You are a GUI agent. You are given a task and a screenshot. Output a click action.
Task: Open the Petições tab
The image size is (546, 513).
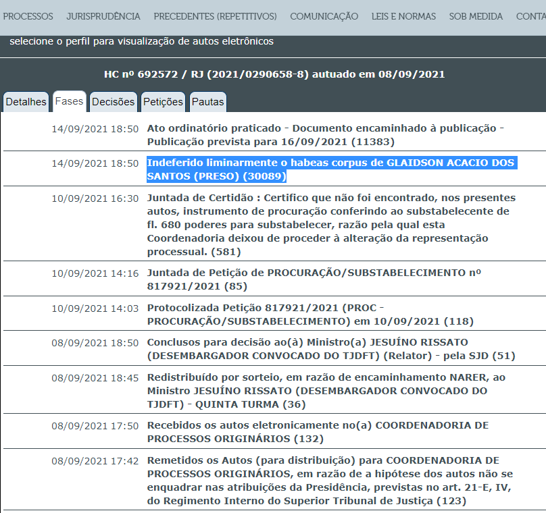click(163, 101)
